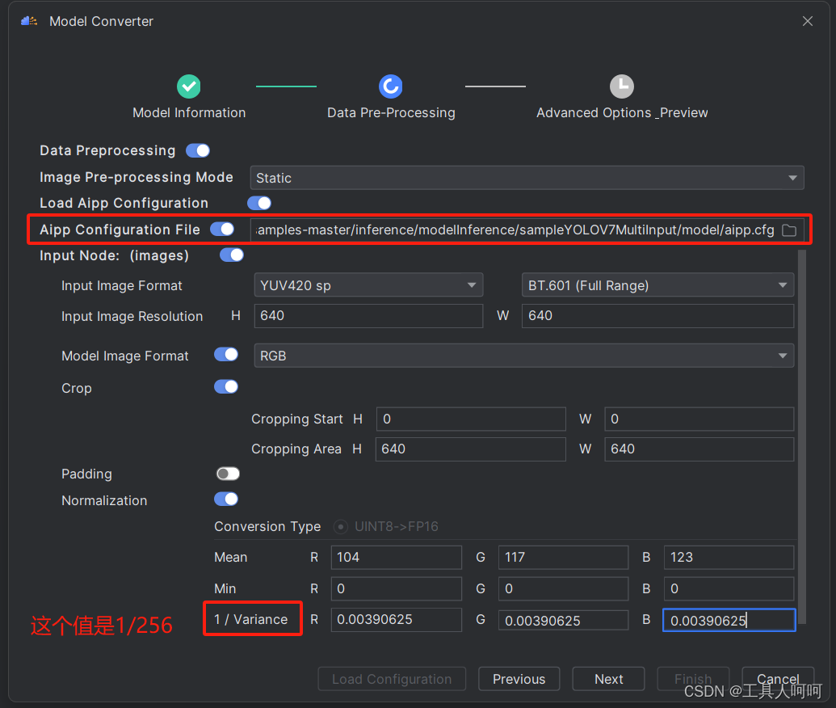The image size is (836, 708).
Task: Turn off the Normalization switch
Action: (x=226, y=499)
